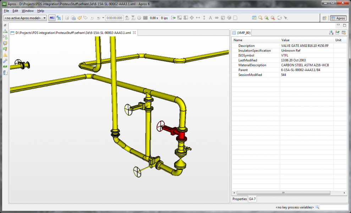
Task: Click the zoom-in magnifier with green plus
Action: point(267,18)
